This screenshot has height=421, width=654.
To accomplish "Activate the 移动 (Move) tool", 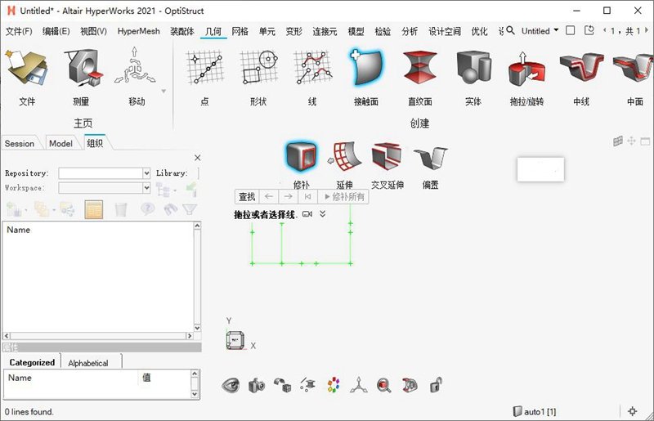I will pos(135,67).
